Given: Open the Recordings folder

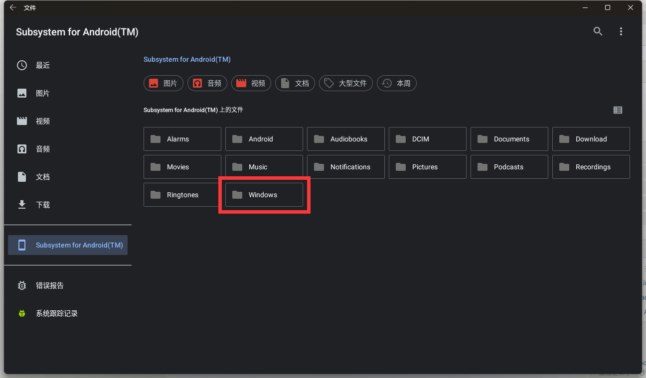Looking at the screenshot, I should (591, 167).
